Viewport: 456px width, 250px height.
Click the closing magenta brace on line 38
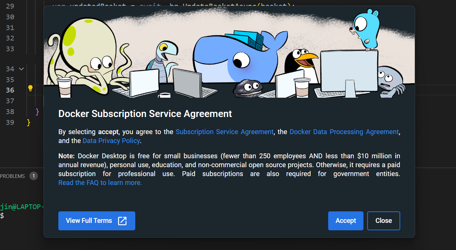click(37, 111)
